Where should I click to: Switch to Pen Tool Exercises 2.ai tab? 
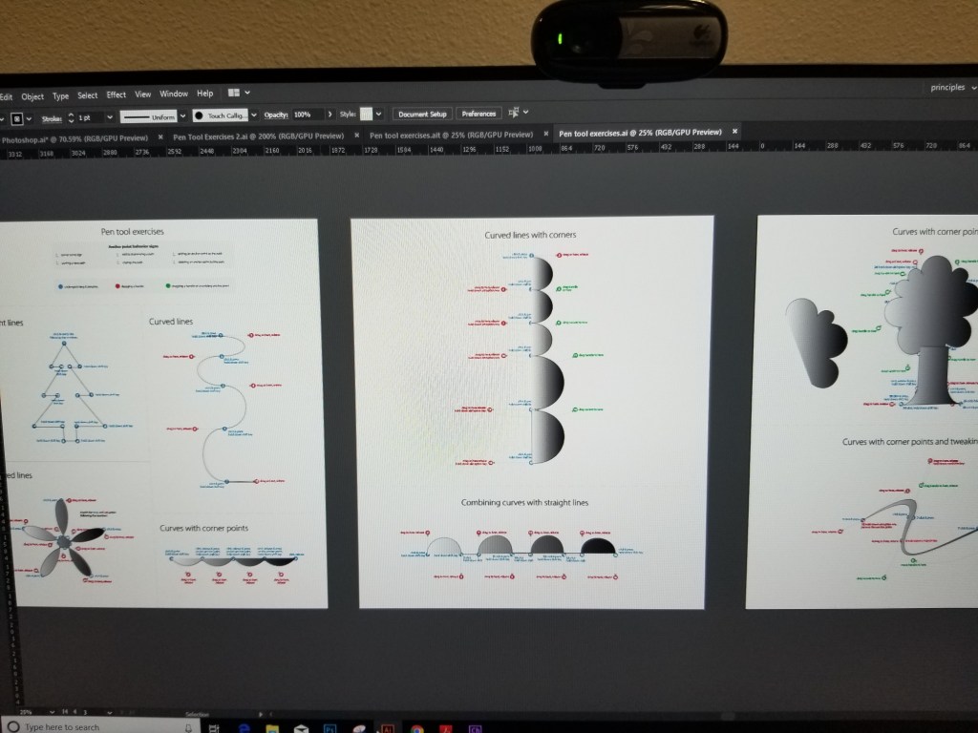258,136
